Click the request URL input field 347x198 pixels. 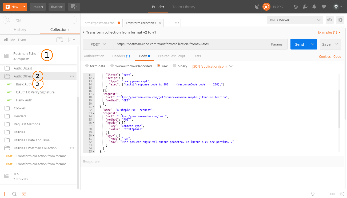tap(187, 44)
